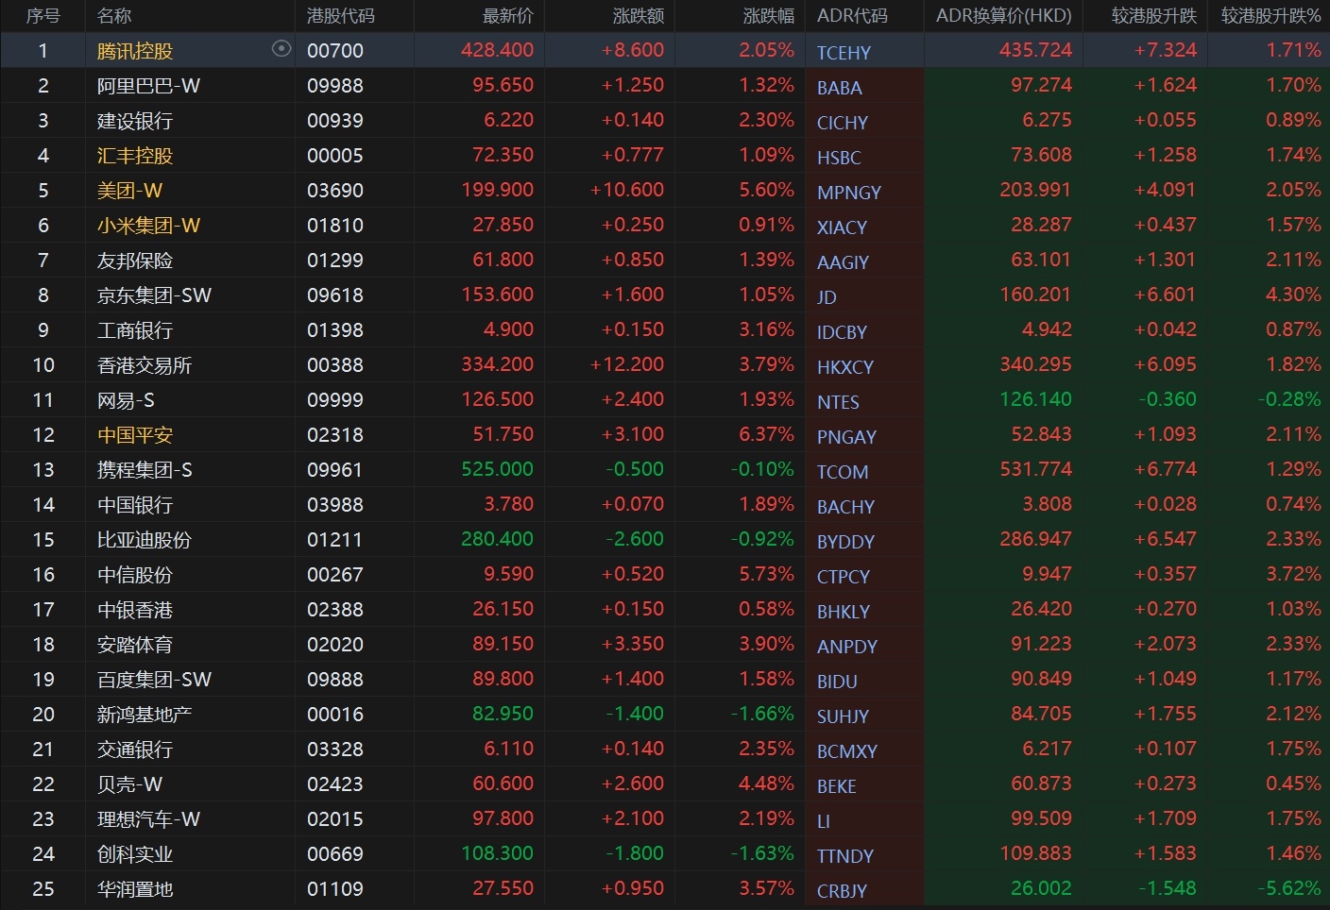This screenshot has height=910, width=1330.
Task: Click the circle icon beside 腾讯控股
Action: point(281,49)
